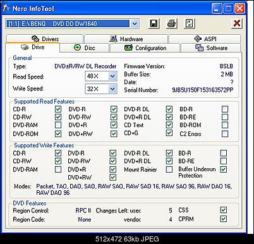Toggle the CD Text read checkbox
Viewport: 254px width, 244px height.
click(169, 125)
